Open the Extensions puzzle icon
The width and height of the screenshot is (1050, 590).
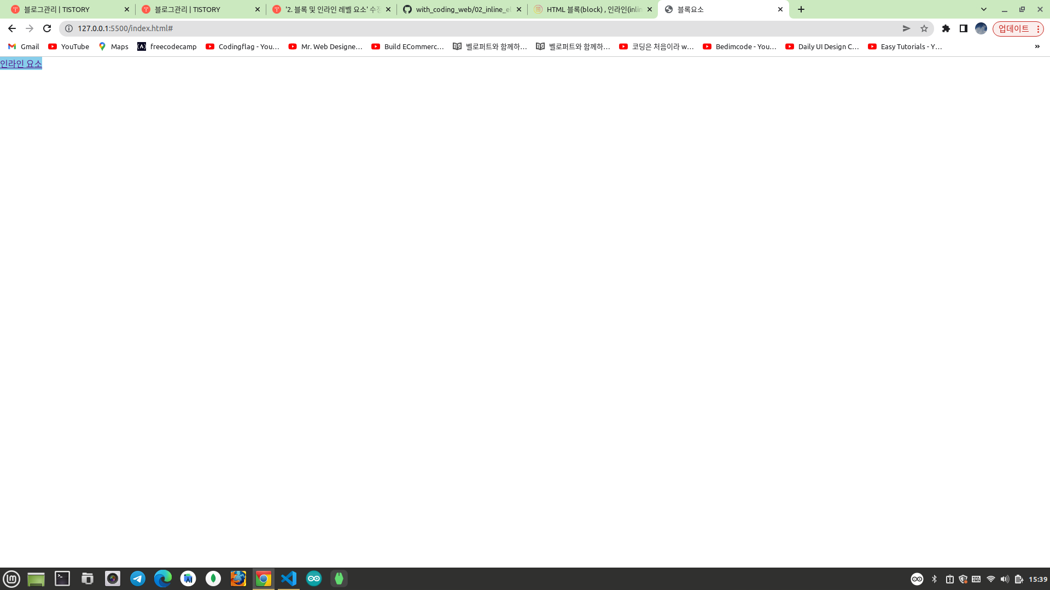946,28
